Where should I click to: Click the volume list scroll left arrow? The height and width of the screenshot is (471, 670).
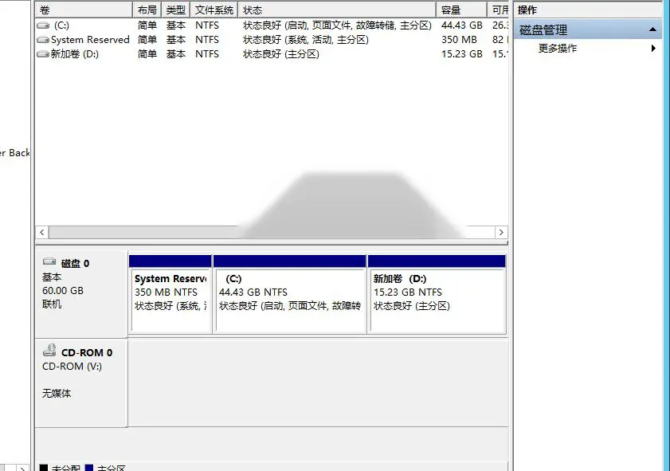coord(42,232)
